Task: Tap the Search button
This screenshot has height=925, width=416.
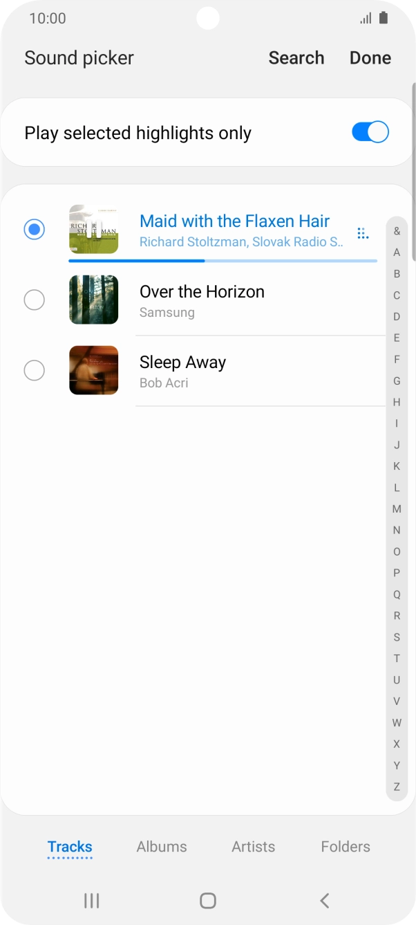Action: click(296, 58)
